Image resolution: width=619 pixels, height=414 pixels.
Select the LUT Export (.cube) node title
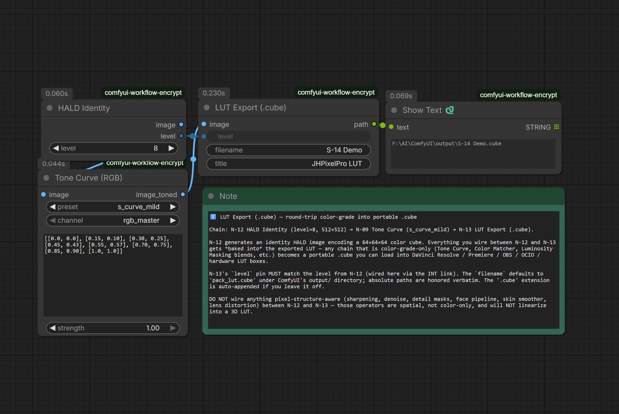(251, 107)
